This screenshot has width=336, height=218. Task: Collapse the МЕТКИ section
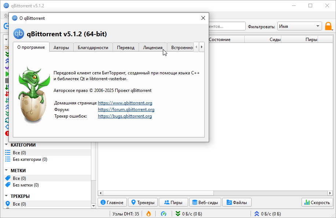[6, 170]
